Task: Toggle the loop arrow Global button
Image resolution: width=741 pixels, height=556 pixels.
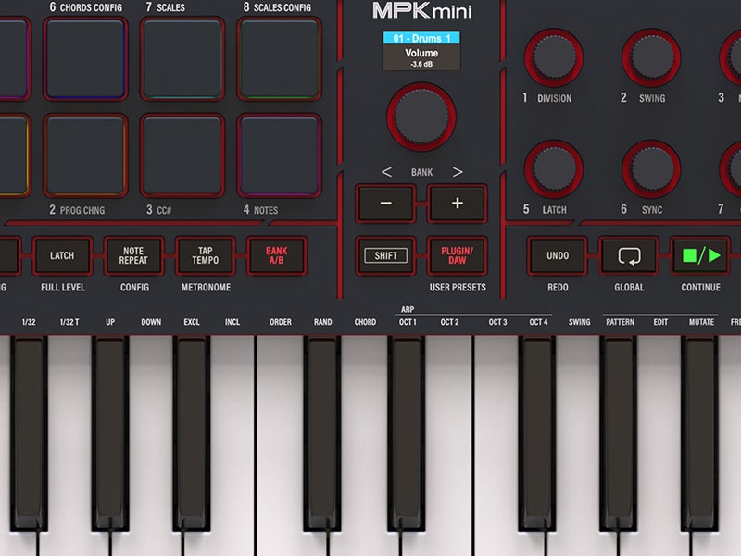Action: click(x=629, y=256)
